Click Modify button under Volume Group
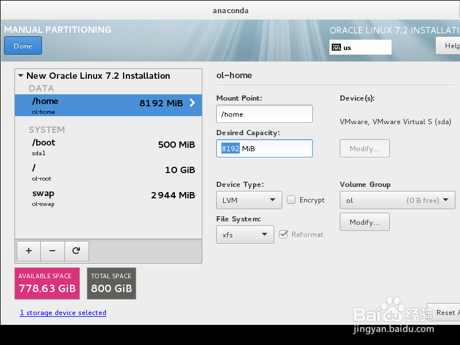The width and height of the screenshot is (460, 345). point(365,222)
